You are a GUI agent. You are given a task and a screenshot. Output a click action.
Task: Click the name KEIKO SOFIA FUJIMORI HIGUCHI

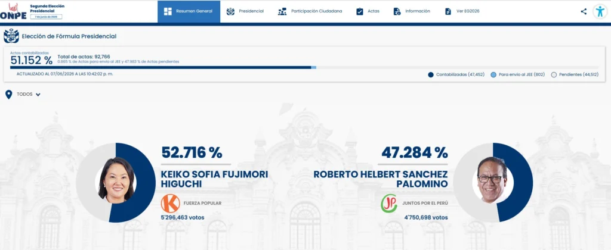[x=214, y=179]
